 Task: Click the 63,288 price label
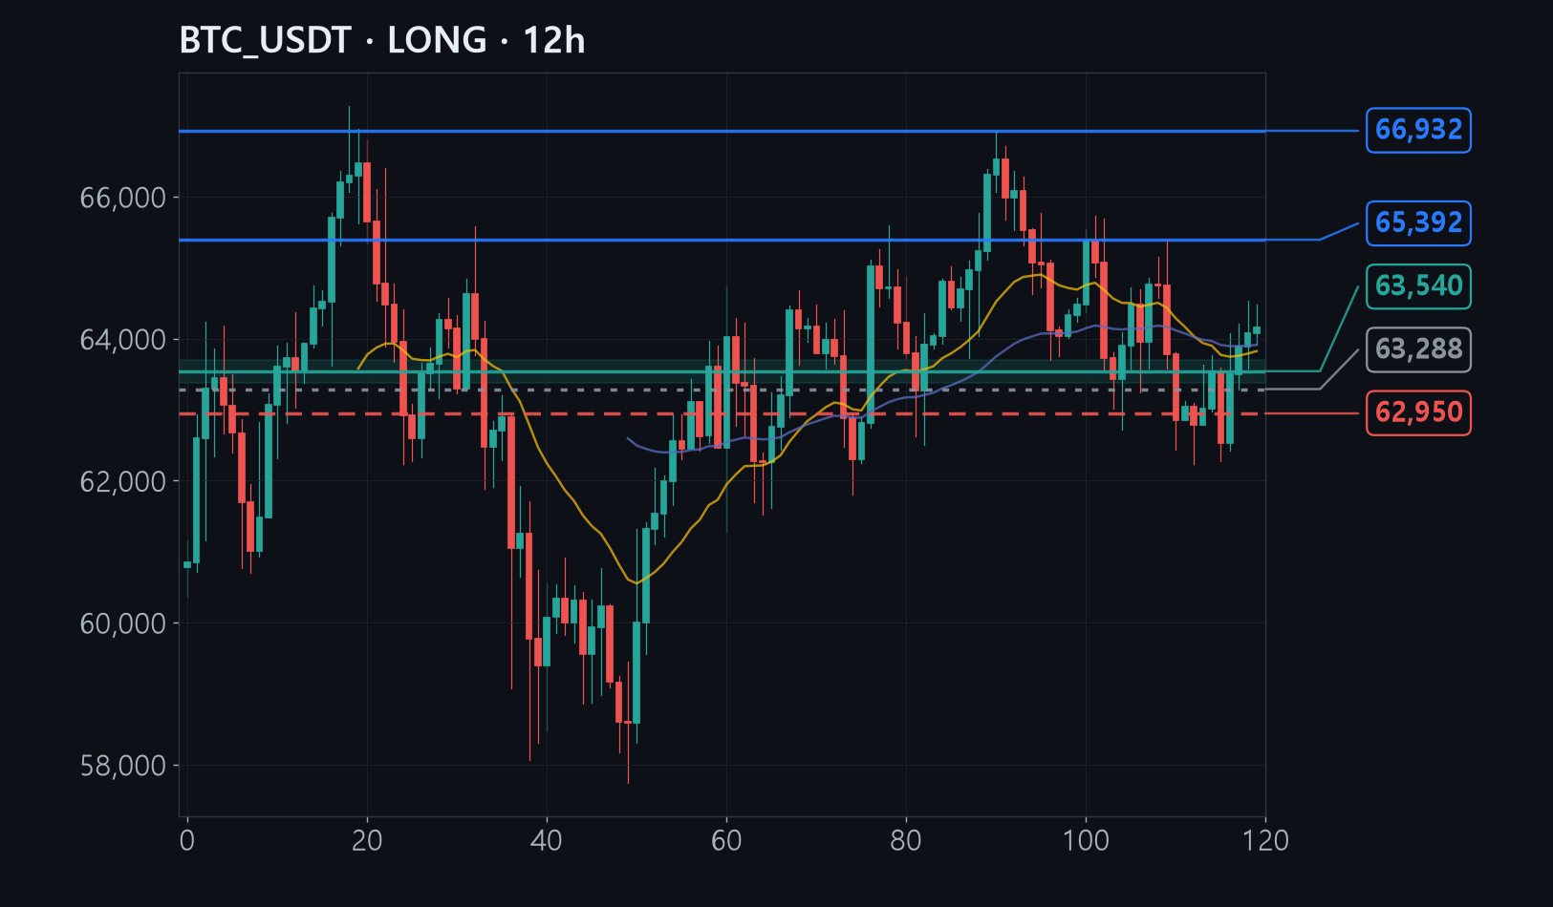coord(1418,349)
